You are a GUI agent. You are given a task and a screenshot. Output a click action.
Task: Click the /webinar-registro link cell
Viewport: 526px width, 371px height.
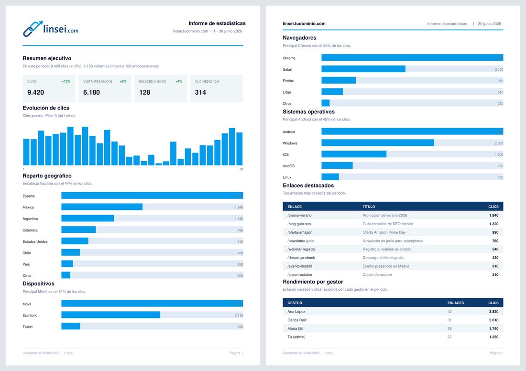click(x=301, y=249)
